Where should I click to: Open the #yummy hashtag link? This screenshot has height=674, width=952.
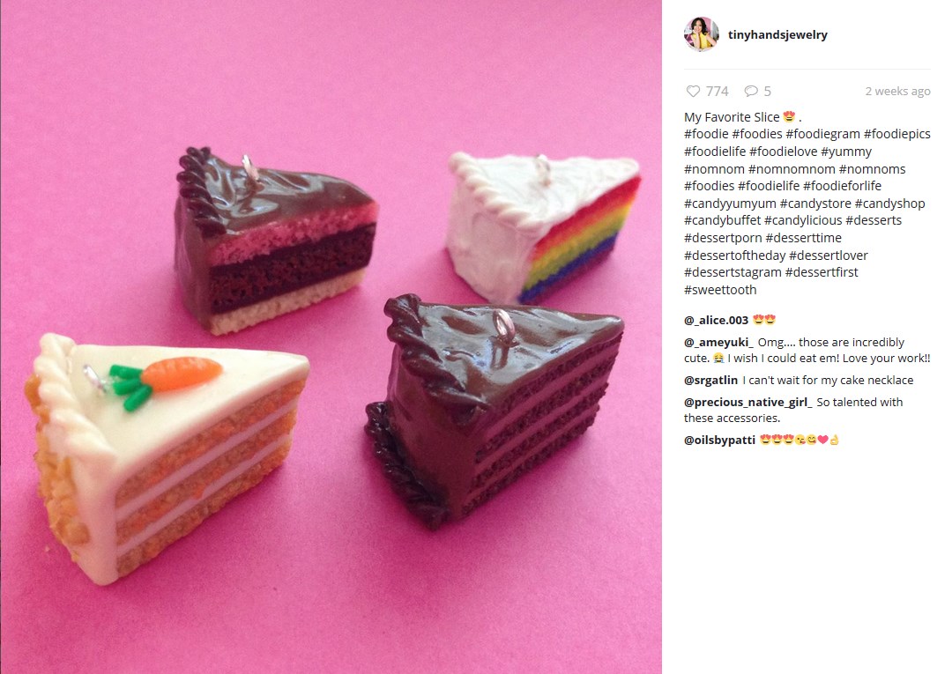845,152
